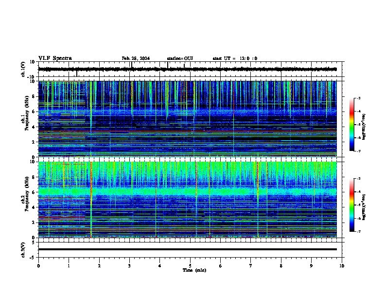Click the time axis tick label "3"
Viewport: 385px width, 298px height.
tap(129, 266)
